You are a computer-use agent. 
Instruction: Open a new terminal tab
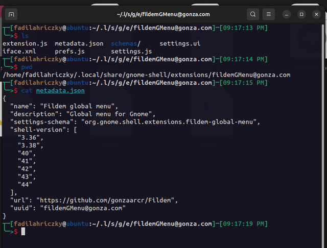(x=12, y=14)
